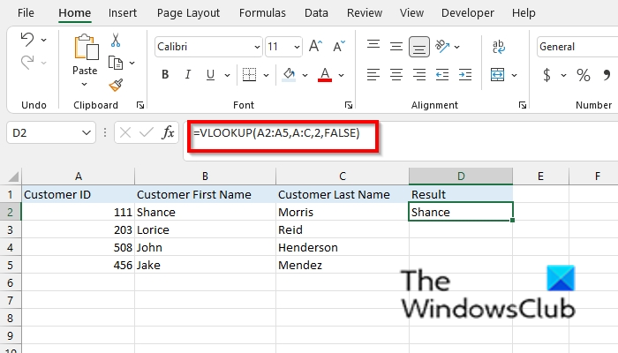Toggle Bold formatting
This screenshot has height=353, width=618.
click(x=165, y=74)
